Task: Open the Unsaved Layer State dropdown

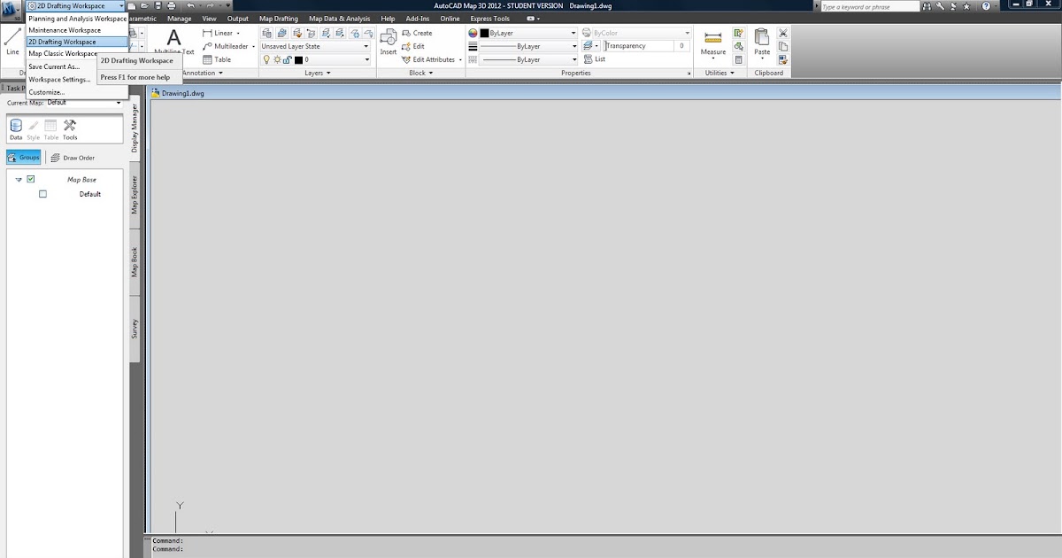Action: pyautogui.click(x=315, y=46)
